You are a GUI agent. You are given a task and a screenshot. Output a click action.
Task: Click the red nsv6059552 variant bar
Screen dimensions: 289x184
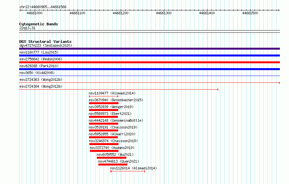pos(111,158)
